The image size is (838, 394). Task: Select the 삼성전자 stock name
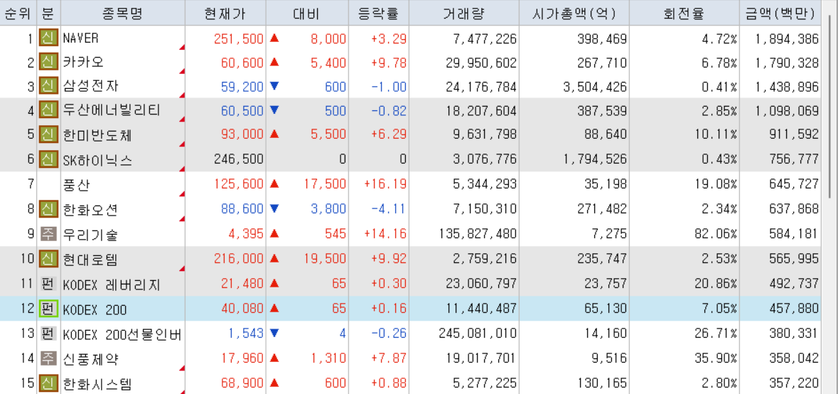(x=91, y=86)
